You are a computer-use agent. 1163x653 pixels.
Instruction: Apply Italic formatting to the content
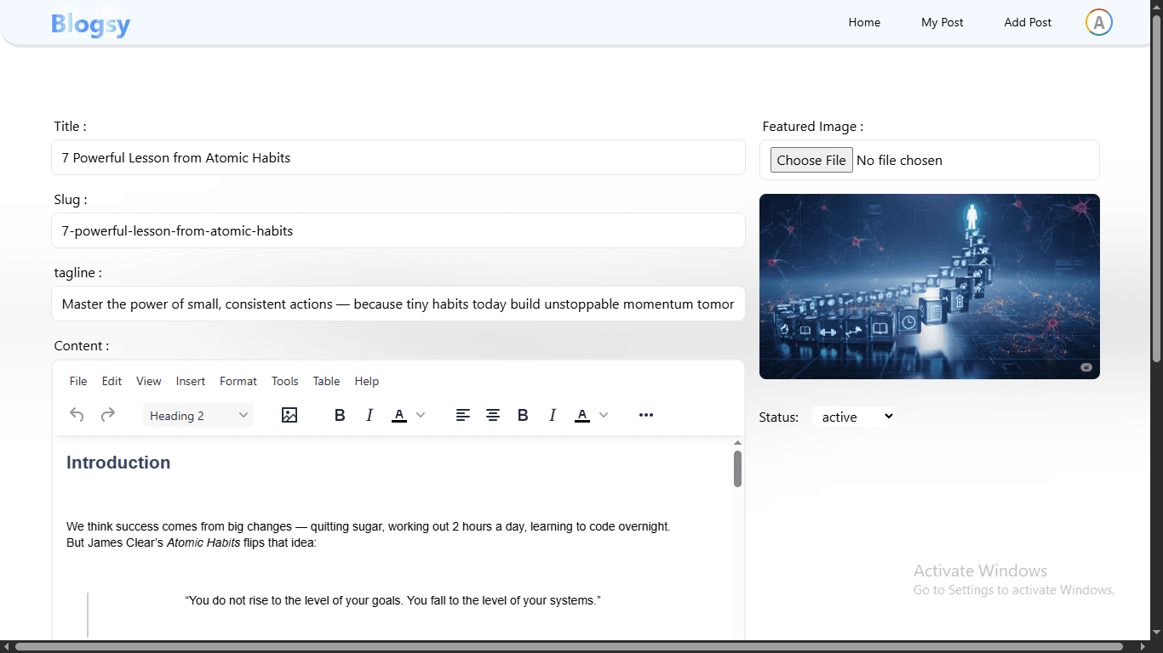click(370, 415)
